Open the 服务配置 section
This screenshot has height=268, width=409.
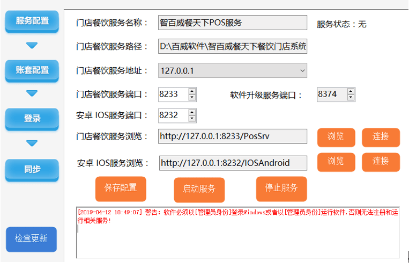tap(32, 21)
